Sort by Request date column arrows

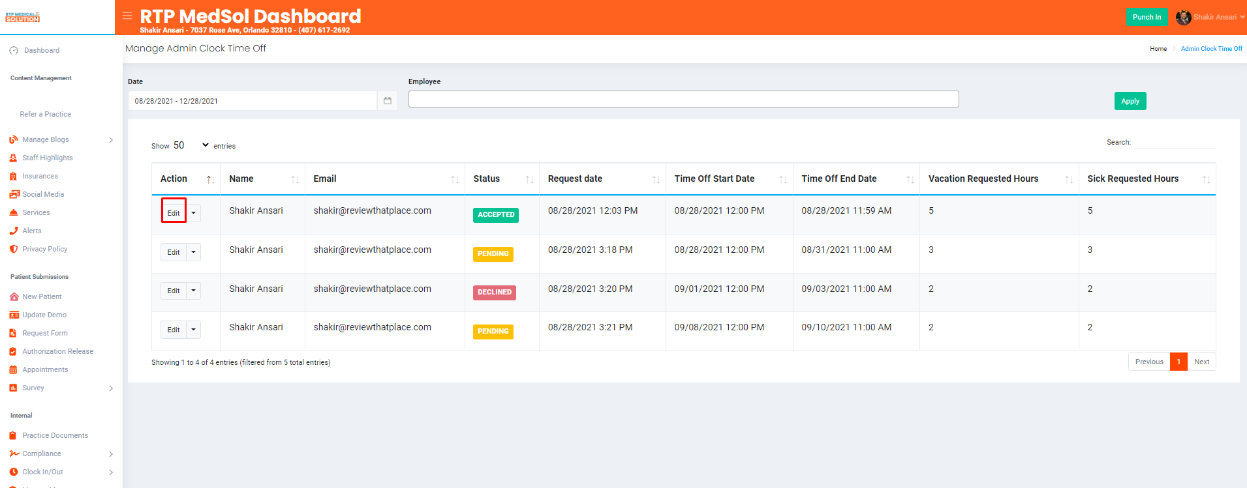click(656, 179)
